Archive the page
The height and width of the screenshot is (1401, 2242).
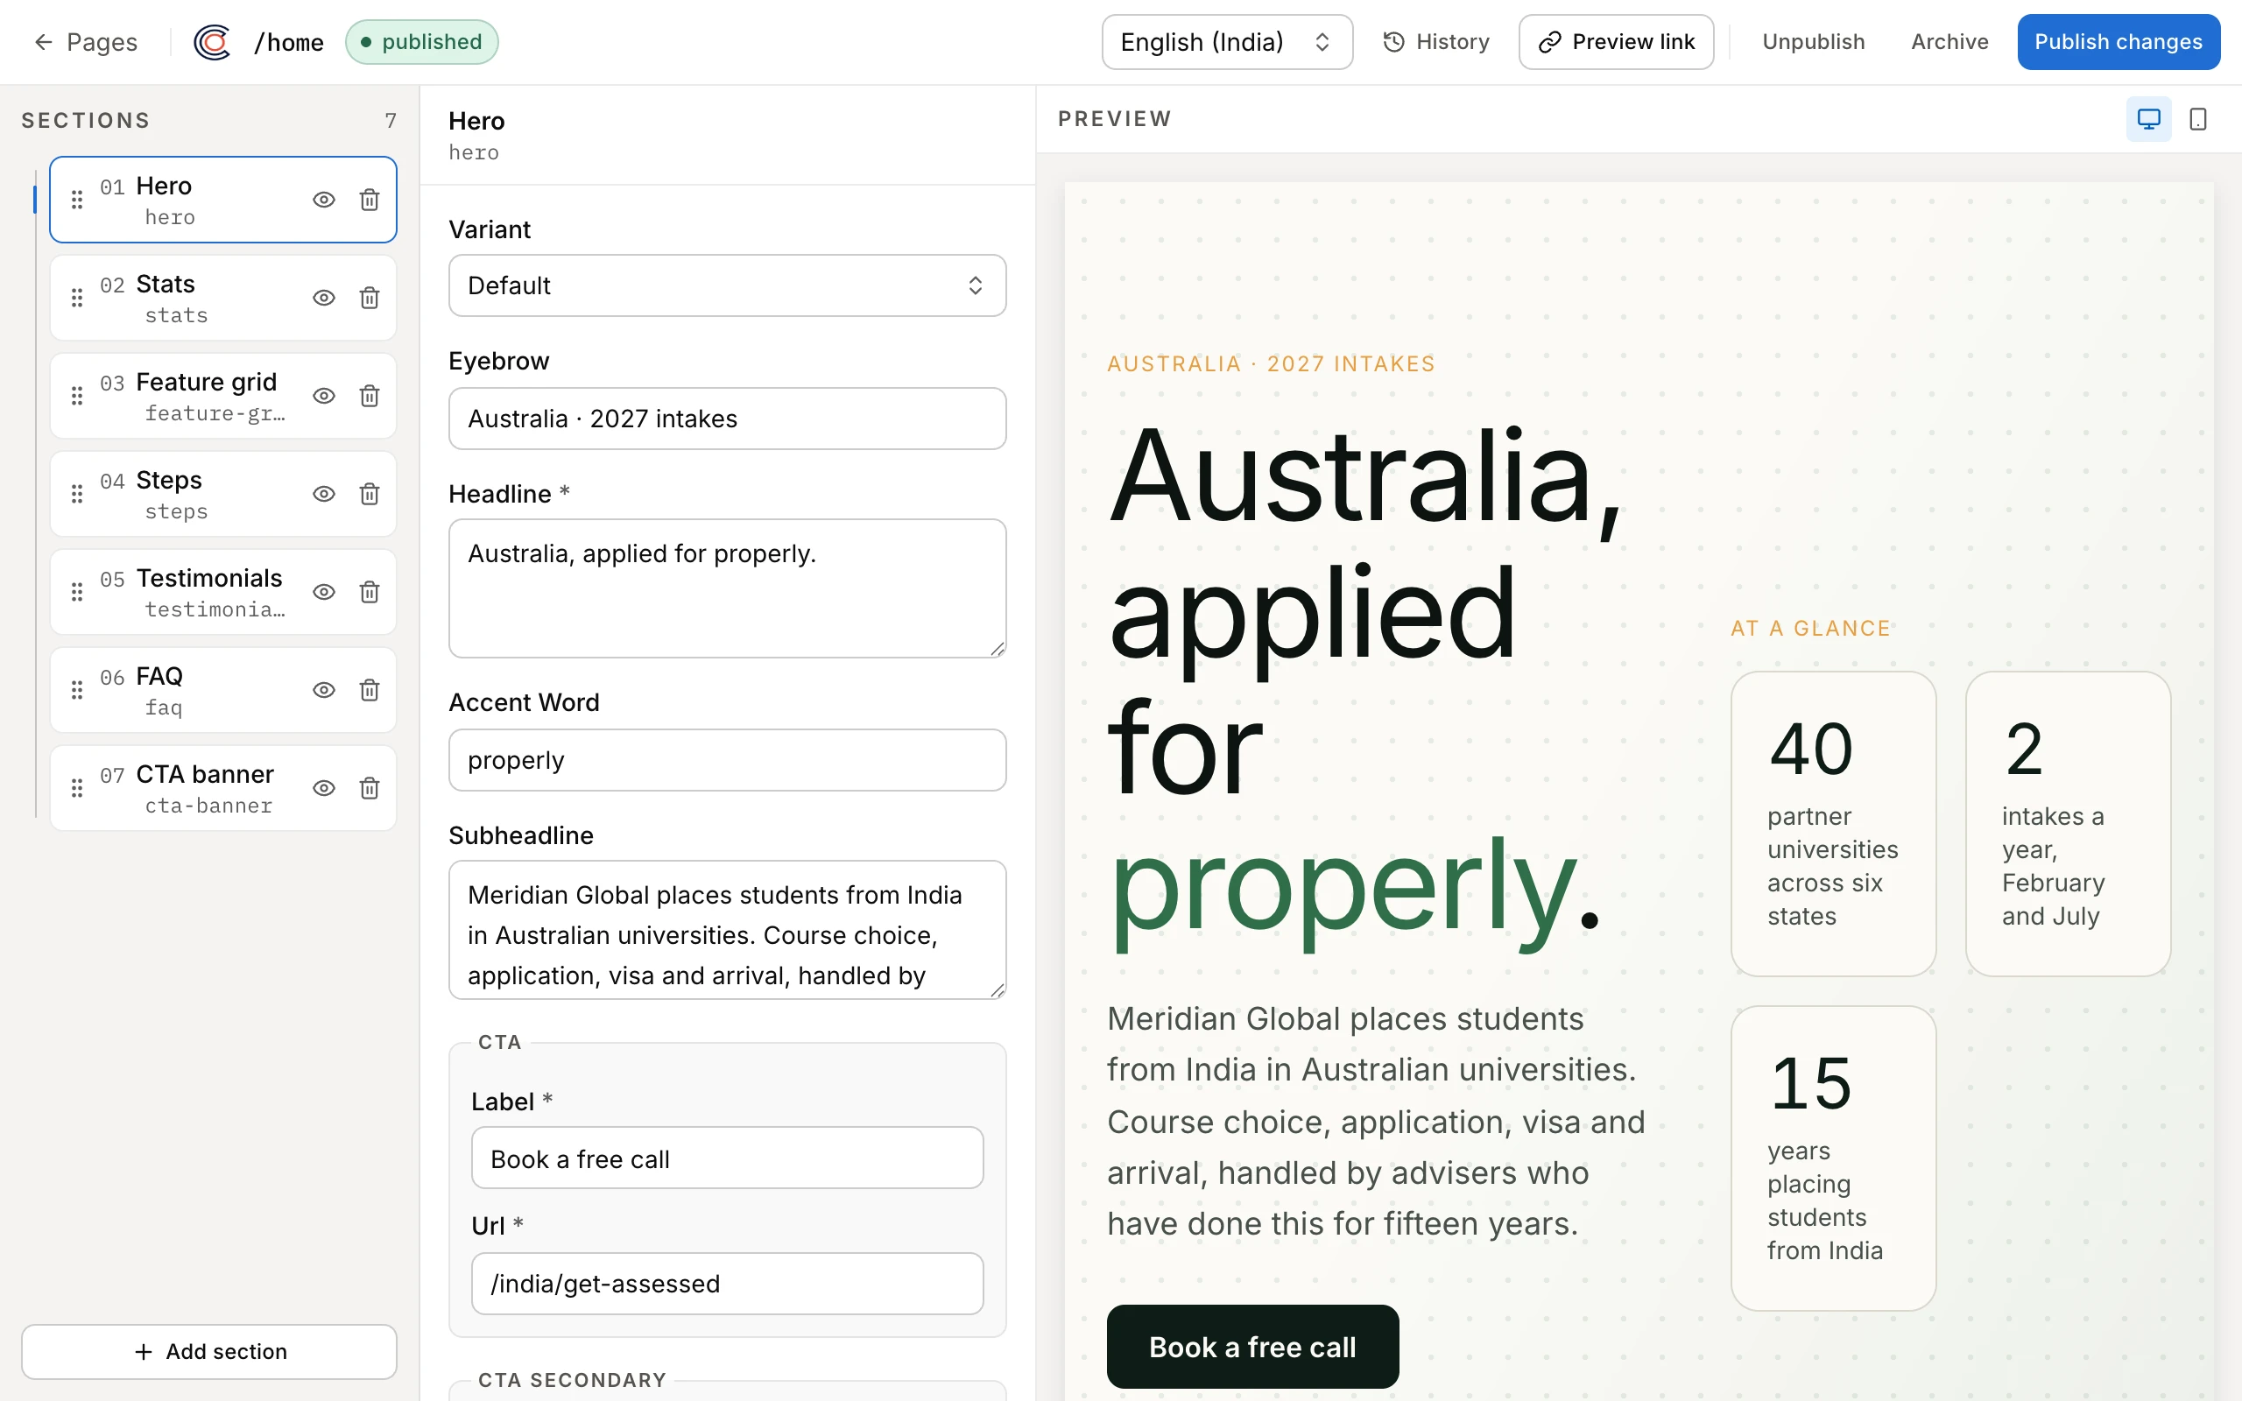click(x=1949, y=42)
